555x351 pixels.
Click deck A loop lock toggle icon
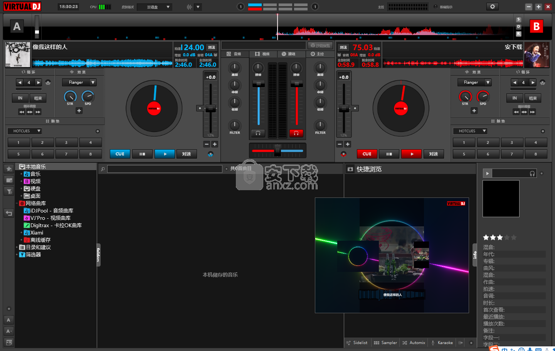(48, 82)
